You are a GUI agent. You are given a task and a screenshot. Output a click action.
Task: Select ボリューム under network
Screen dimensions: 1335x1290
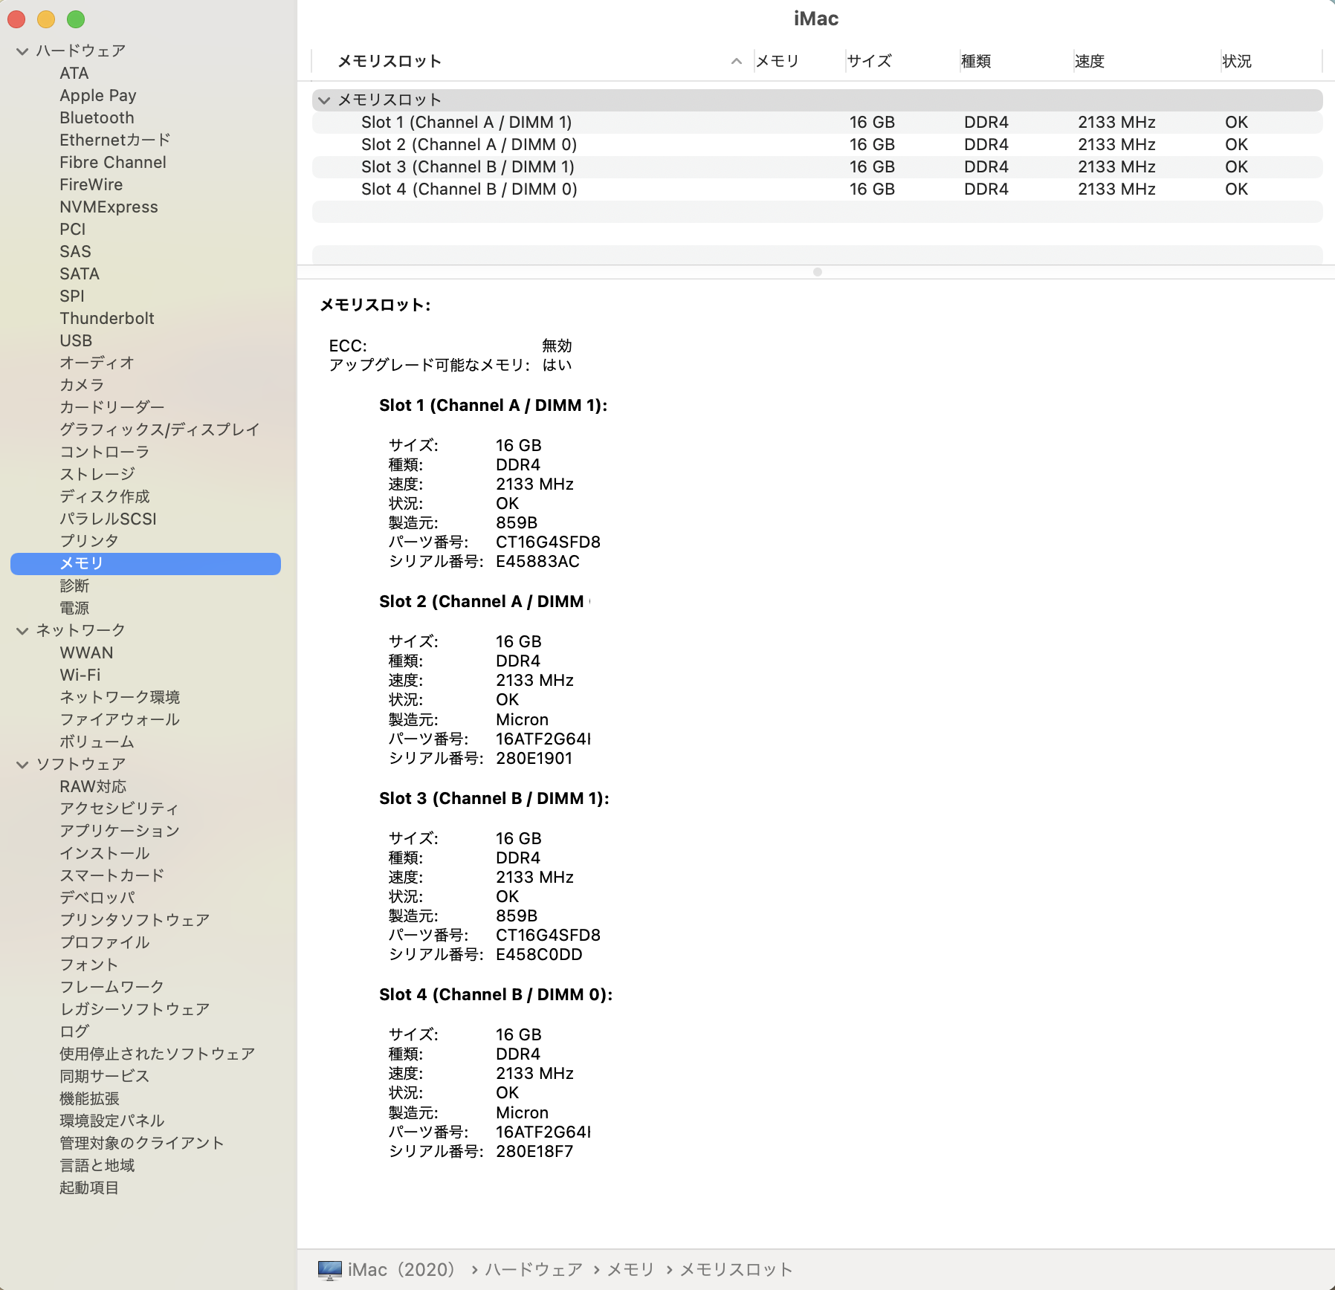point(97,742)
